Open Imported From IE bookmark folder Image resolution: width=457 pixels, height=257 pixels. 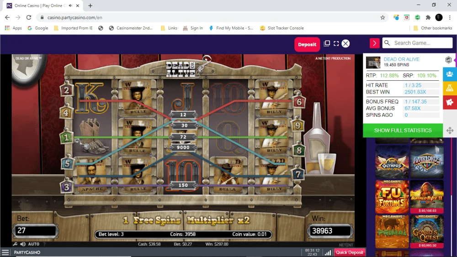(x=73, y=28)
